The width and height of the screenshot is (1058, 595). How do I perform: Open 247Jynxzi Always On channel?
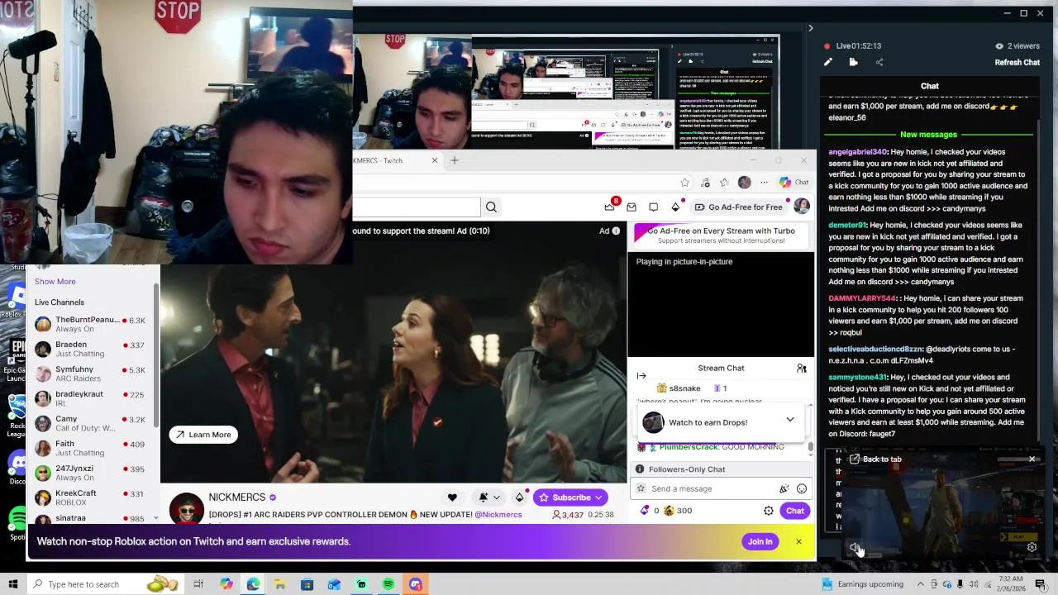(90, 473)
